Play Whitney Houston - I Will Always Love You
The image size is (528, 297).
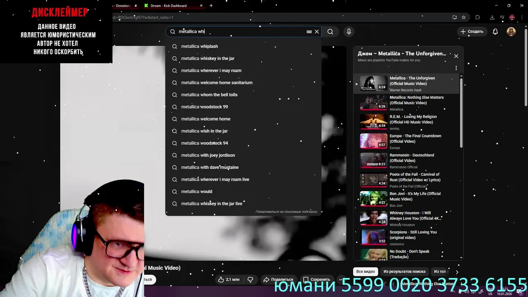406,218
